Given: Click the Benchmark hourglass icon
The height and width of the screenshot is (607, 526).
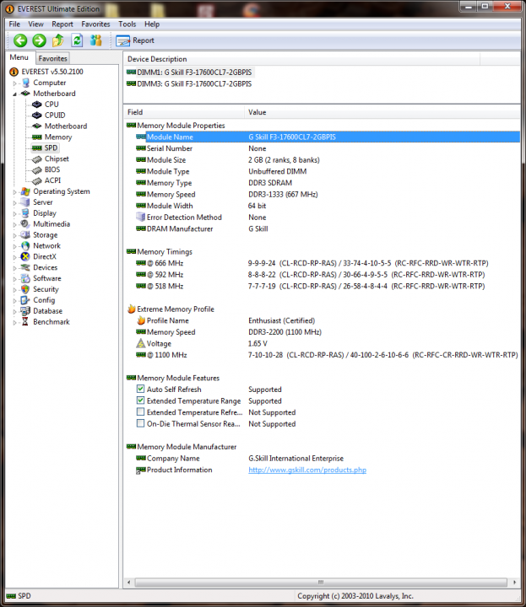Looking at the screenshot, I should [25, 322].
